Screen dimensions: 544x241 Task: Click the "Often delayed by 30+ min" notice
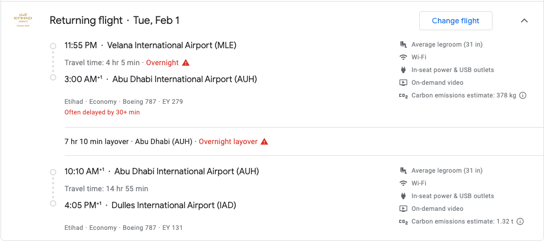[x=102, y=112]
